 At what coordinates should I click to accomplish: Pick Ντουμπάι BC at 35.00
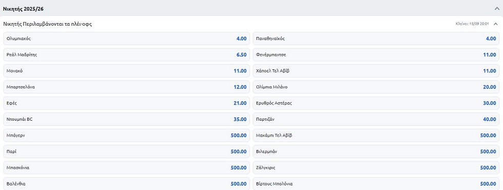click(126, 119)
